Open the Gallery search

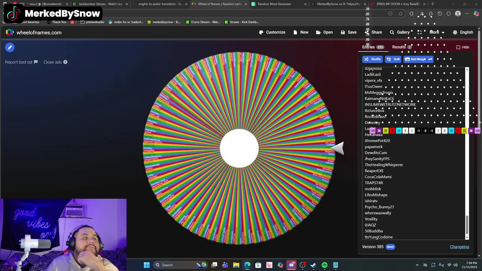pos(400,32)
